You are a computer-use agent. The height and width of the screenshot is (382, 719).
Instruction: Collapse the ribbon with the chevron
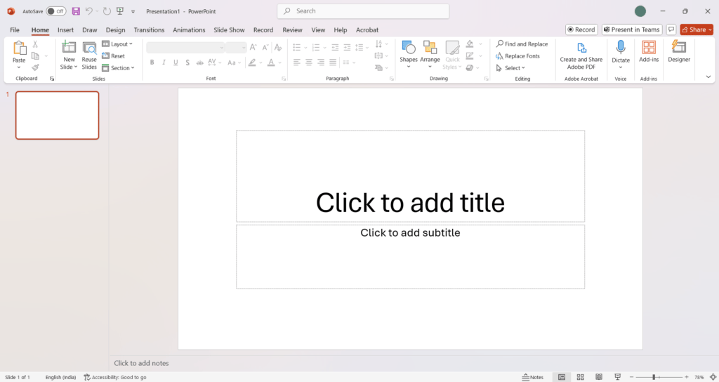click(x=708, y=77)
